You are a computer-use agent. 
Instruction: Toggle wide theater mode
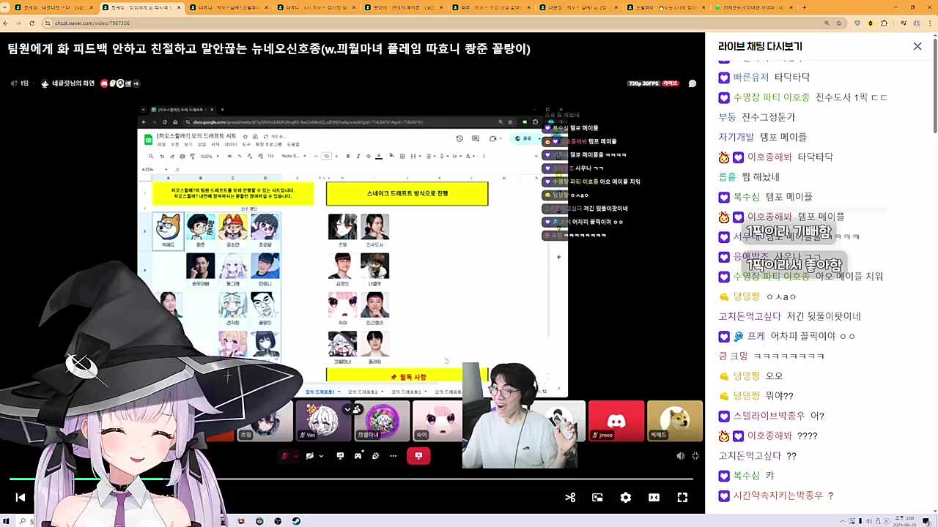[x=654, y=498]
